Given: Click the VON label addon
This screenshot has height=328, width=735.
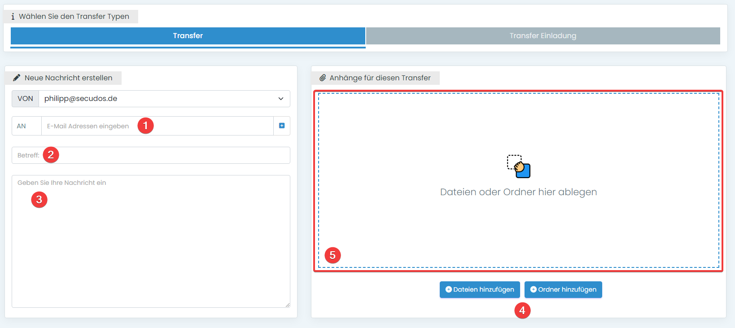Looking at the screenshot, I should click(x=25, y=99).
